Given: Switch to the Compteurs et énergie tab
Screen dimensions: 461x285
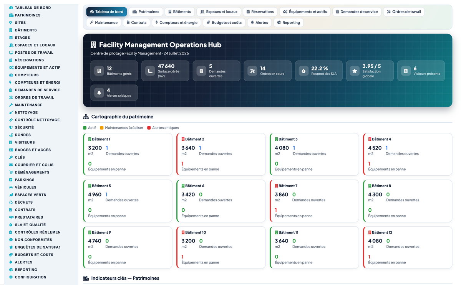Looking at the screenshot, I should (176, 23).
